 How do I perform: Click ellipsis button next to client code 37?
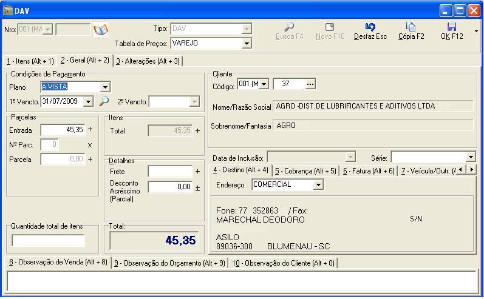click(x=310, y=84)
